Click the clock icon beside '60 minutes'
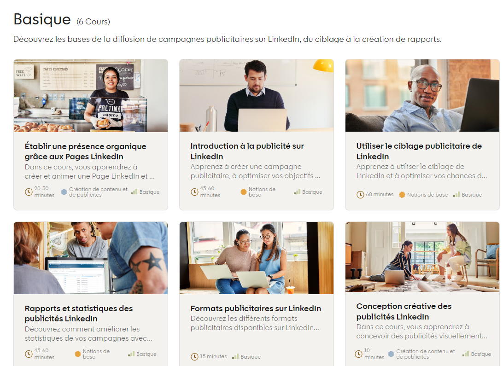Viewport: 503px width, 366px height. point(360,195)
